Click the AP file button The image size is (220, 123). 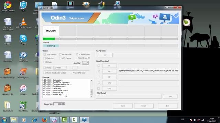(x=109, y=71)
